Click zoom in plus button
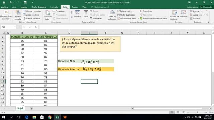 [206, 112]
